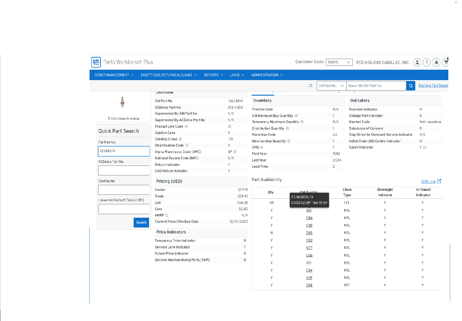Focus the Universal Product Code field
This screenshot has width=462, height=321.
(124, 209)
